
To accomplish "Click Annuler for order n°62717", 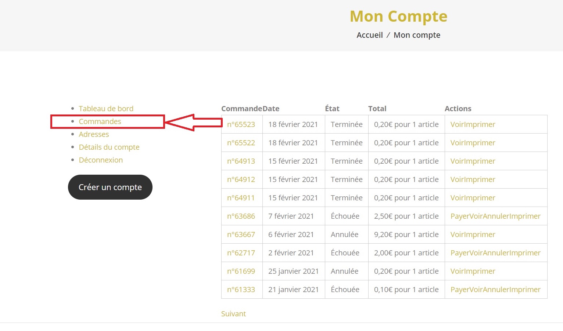I will (x=495, y=253).
